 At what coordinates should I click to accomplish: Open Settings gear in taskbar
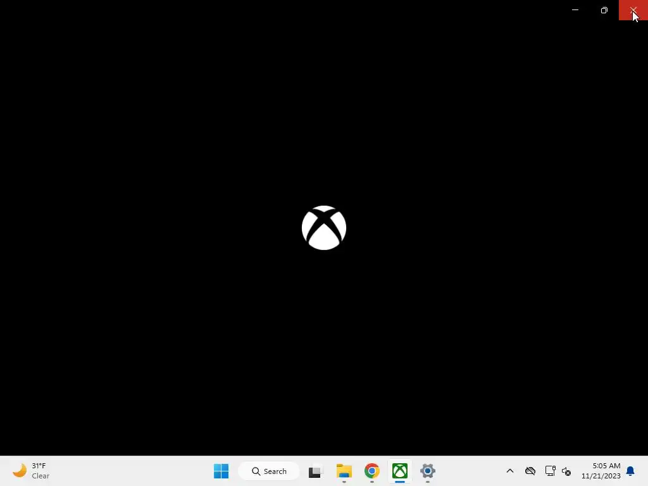tap(428, 471)
